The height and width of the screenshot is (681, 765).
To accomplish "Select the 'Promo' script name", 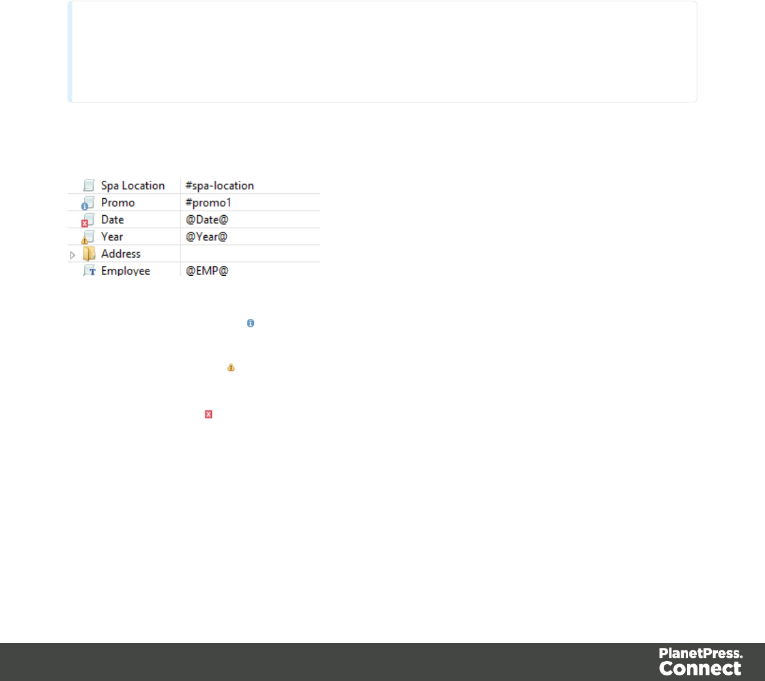I will click(x=117, y=203).
